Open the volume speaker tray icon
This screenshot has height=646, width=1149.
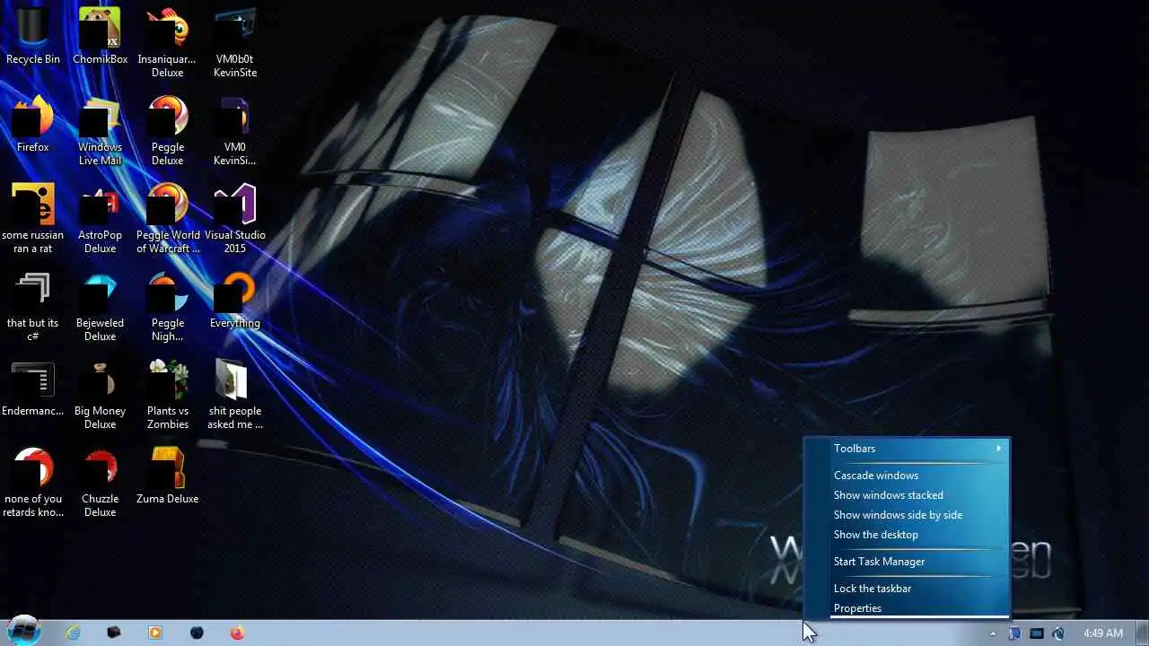tap(1058, 633)
